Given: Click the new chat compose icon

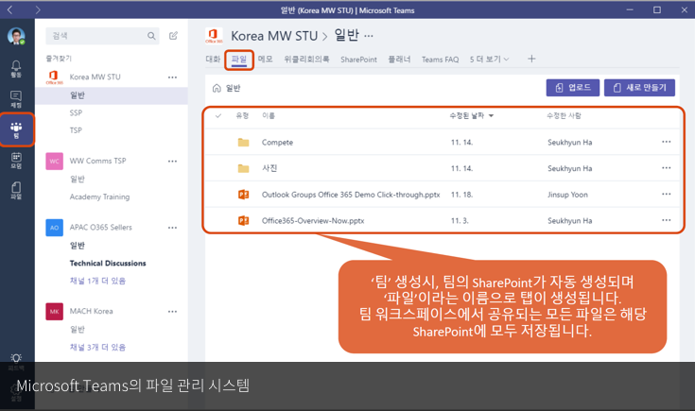Looking at the screenshot, I should click(173, 36).
